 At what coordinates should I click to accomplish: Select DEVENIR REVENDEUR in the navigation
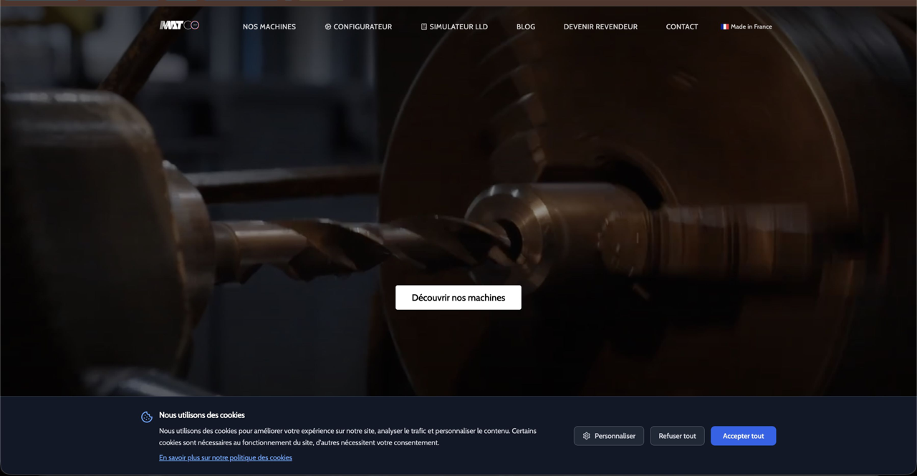[x=600, y=26]
